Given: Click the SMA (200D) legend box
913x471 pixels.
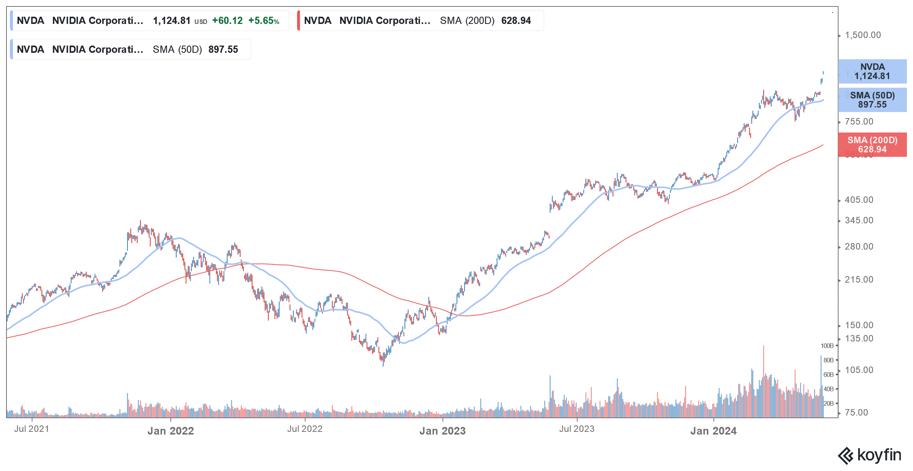Looking at the screenshot, I should pyautogui.click(x=420, y=21).
